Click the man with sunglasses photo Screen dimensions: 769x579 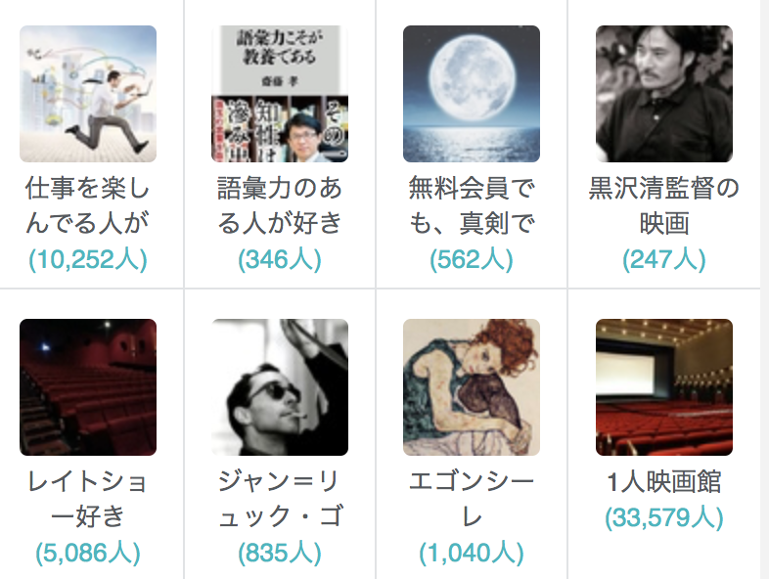280,387
